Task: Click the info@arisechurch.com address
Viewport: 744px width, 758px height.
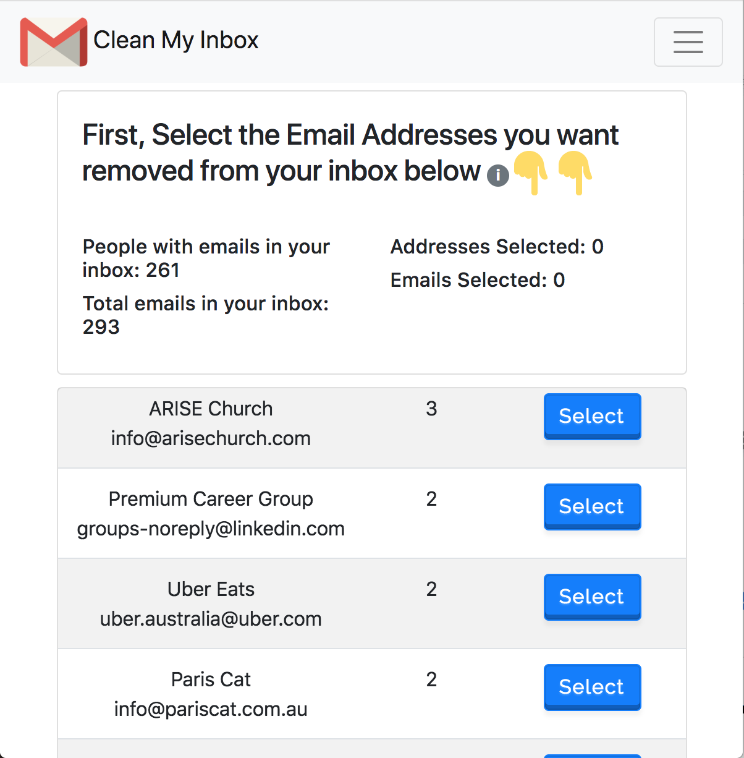Action: tap(211, 438)
